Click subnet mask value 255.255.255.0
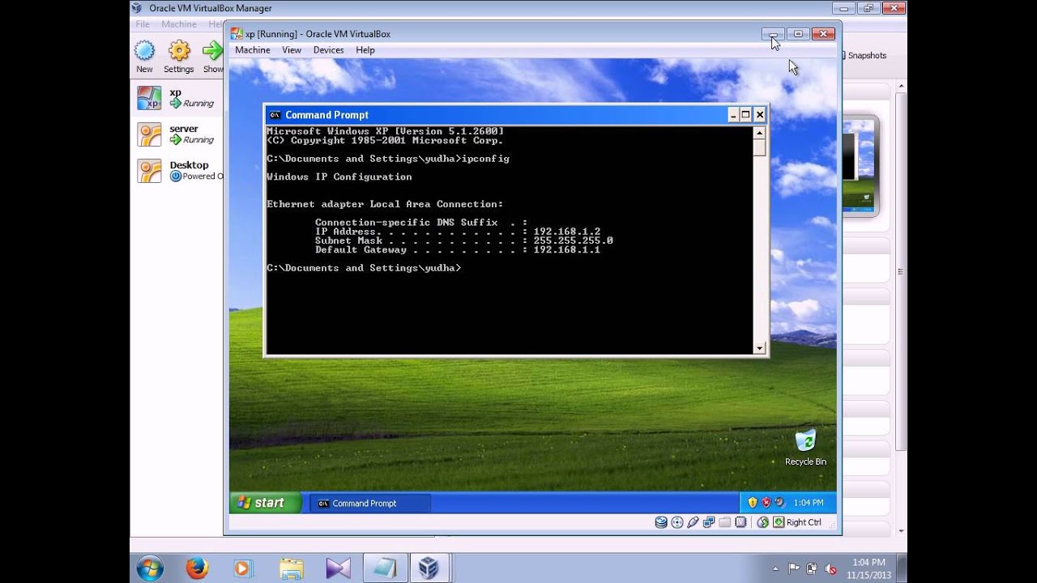 click(573, 240)
